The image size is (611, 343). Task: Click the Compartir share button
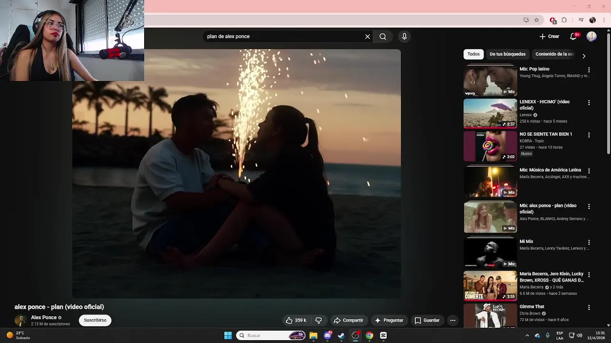pyautogui.click(x=348, y=320)
